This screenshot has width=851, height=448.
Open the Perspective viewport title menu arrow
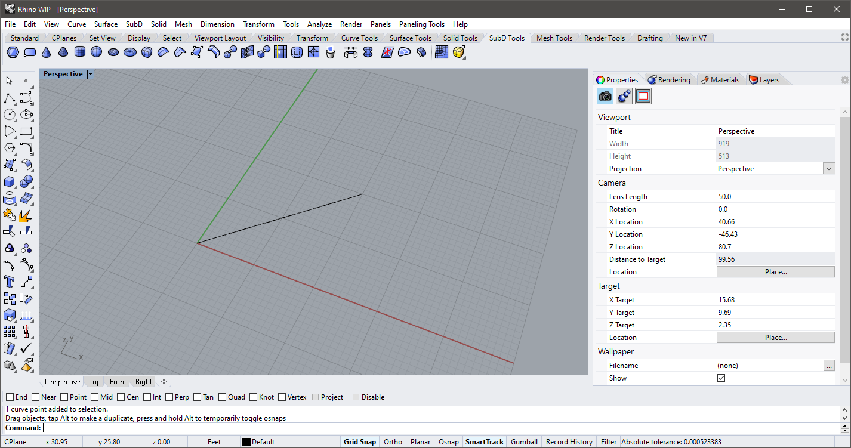(90, 74)
